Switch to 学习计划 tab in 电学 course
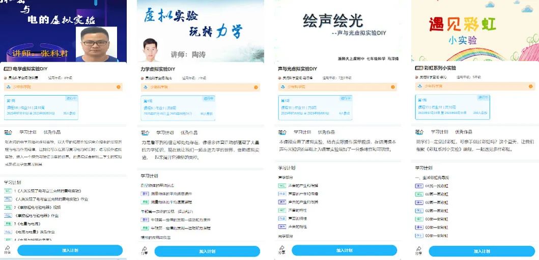Screen dimensions: 539x260 pos(27,132)
